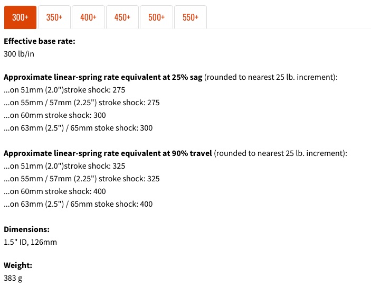This screenshot has height=286, width=371.
Task: Click the "Weight:" heading
Action: tap(18, 265)
